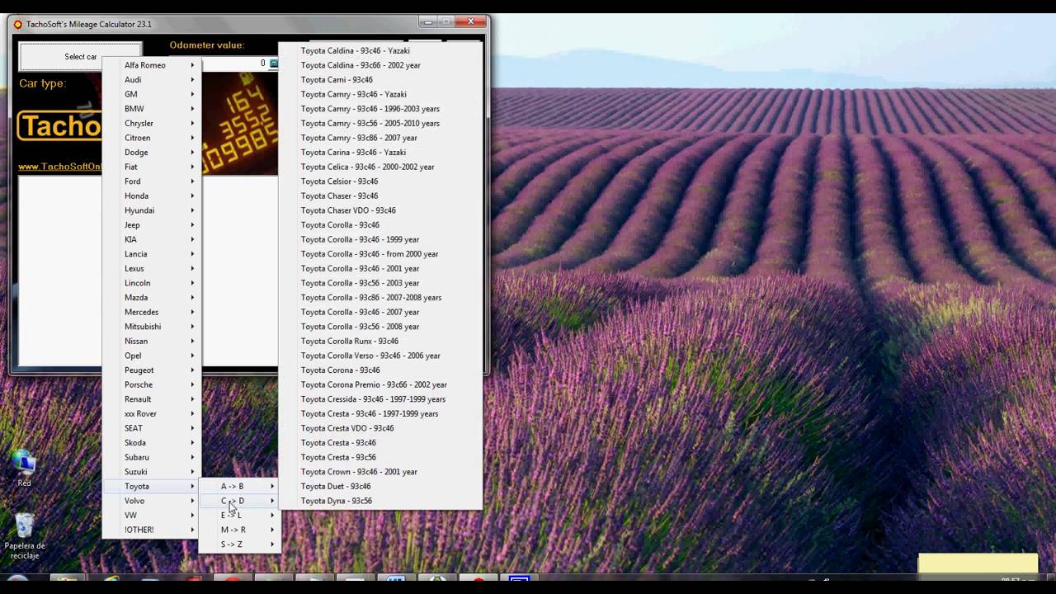The height and width of the screenshot is (594, 1056).
Task: Expand the !OTHER! submenu arrow
Action: coord(192,530)
